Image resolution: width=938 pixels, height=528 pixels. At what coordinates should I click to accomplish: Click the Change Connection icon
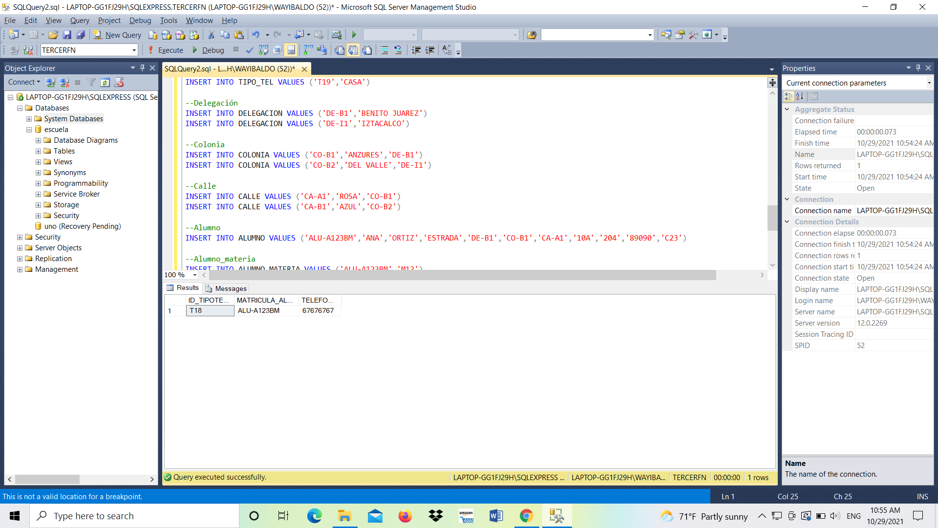(x=28, y=50)
